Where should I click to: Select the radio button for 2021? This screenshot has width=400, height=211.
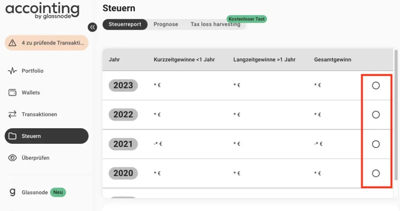tap(376, 144)
